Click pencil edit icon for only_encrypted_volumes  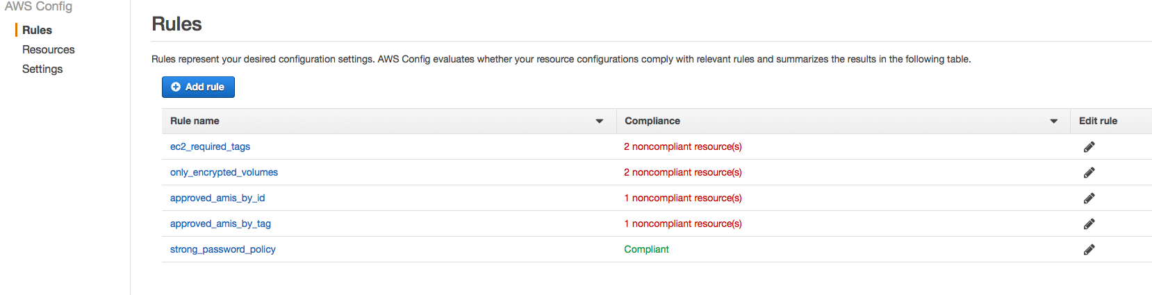coord(1089,172)
